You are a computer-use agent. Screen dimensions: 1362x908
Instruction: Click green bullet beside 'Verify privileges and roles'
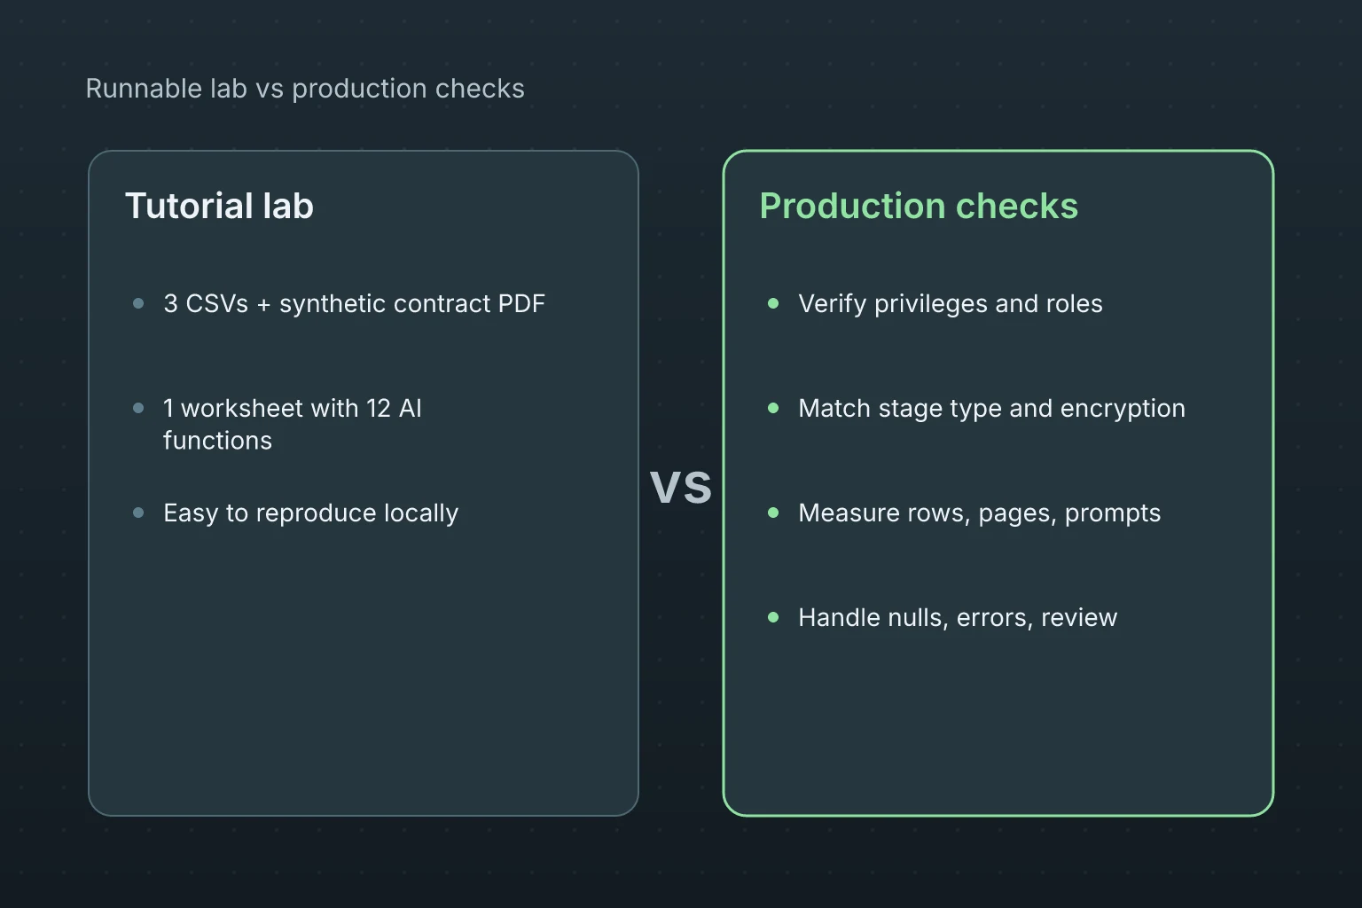[x=773, y=303]
